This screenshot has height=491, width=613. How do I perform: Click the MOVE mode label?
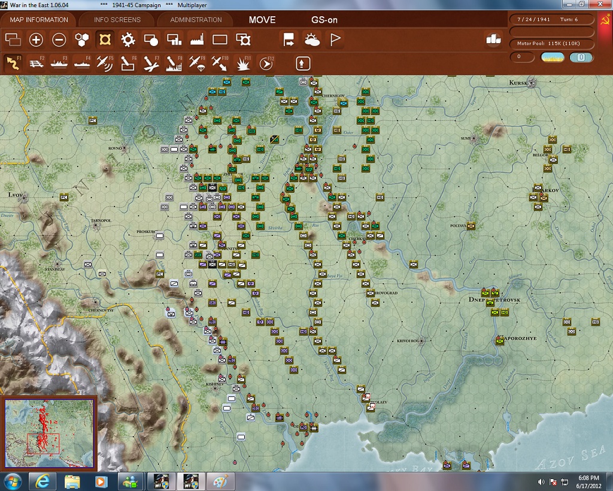point(262,20)
